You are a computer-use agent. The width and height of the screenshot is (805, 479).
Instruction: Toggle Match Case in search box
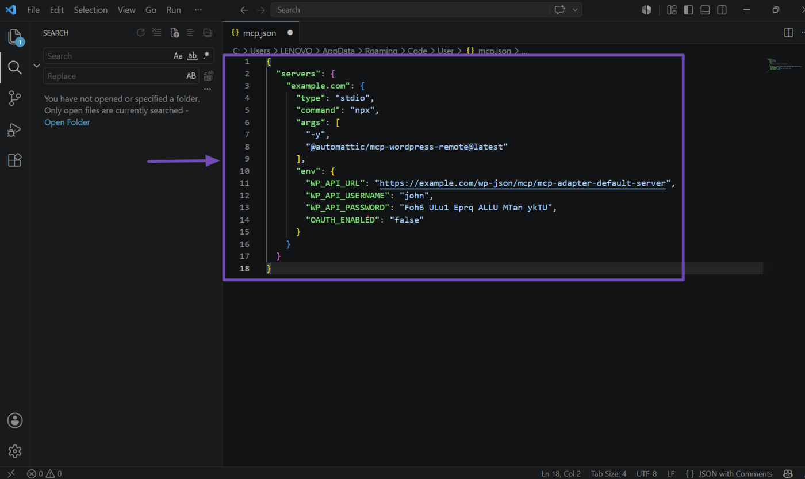click(x=178, y=56)
